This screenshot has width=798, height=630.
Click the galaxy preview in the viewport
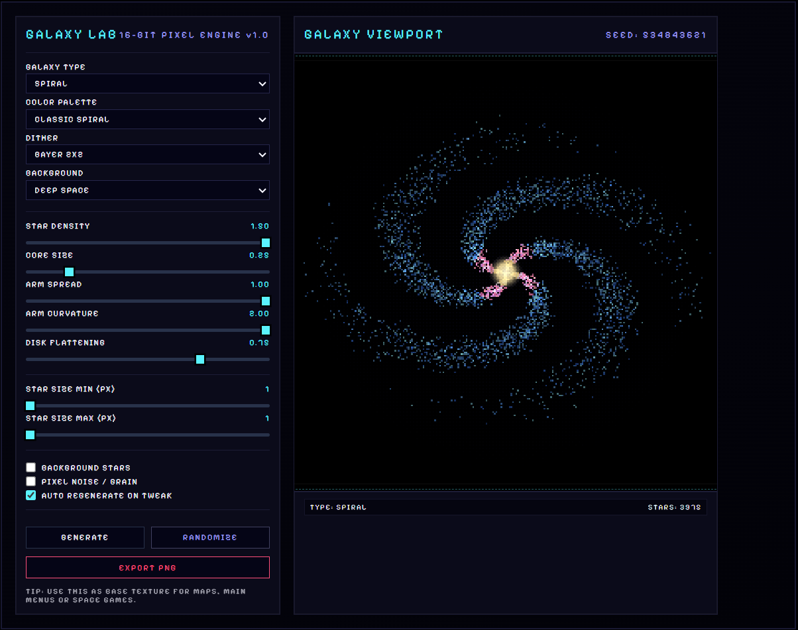[505, 272]
